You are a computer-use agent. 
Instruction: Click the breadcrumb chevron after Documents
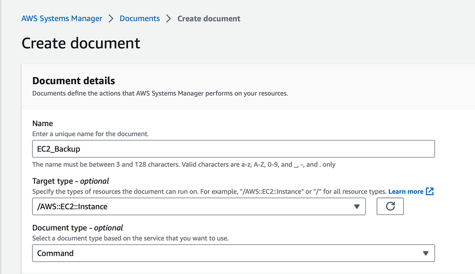pyautogui.click(x=168, y=18)
